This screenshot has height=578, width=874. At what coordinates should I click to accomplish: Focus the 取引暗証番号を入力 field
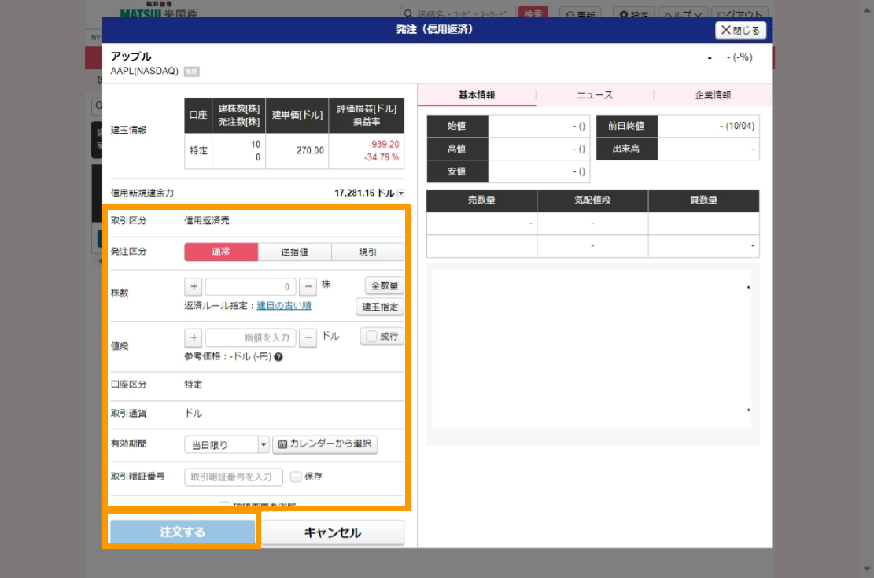coord(234,477)
